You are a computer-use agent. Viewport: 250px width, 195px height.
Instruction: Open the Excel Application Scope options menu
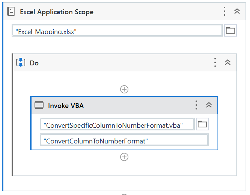(x=224, y=11)
